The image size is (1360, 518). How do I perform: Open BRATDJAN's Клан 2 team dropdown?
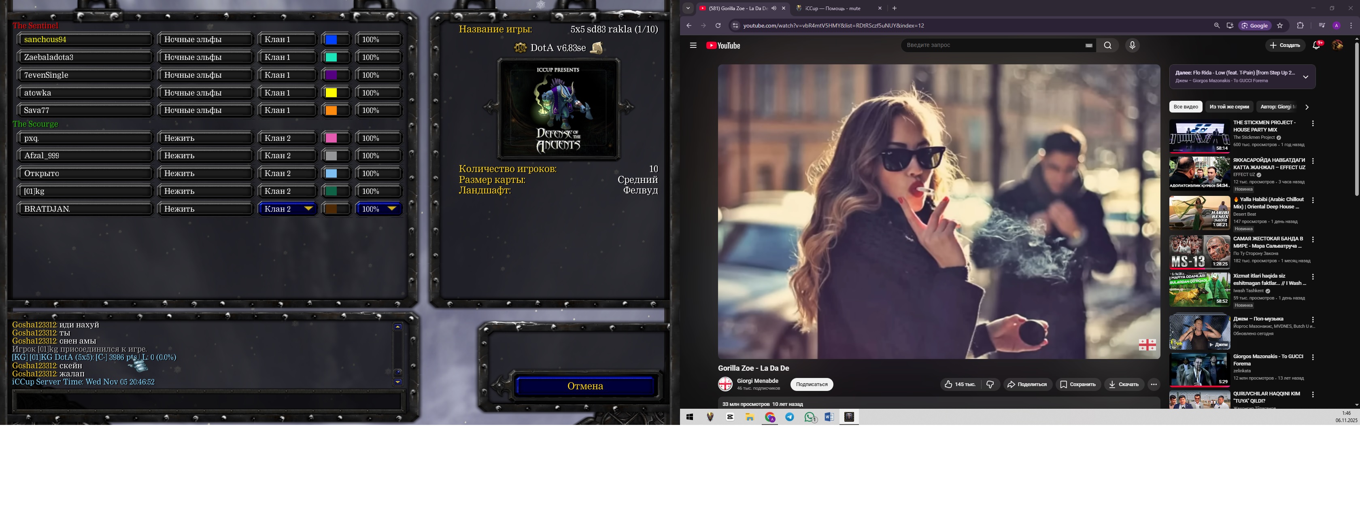point(288,209)
